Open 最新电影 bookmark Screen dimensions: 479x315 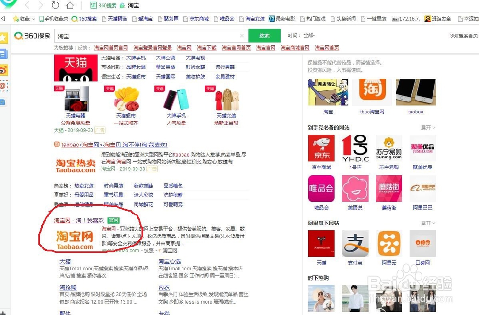(282, 19)
